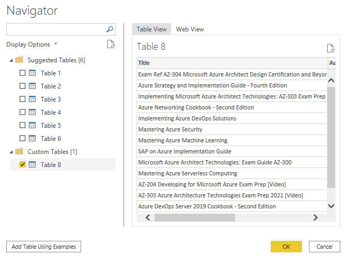Image resolution: width=344 pixels, height=256 pixels.
Task: Click the Custom Tables folder icon
Action: coord(19,151)
